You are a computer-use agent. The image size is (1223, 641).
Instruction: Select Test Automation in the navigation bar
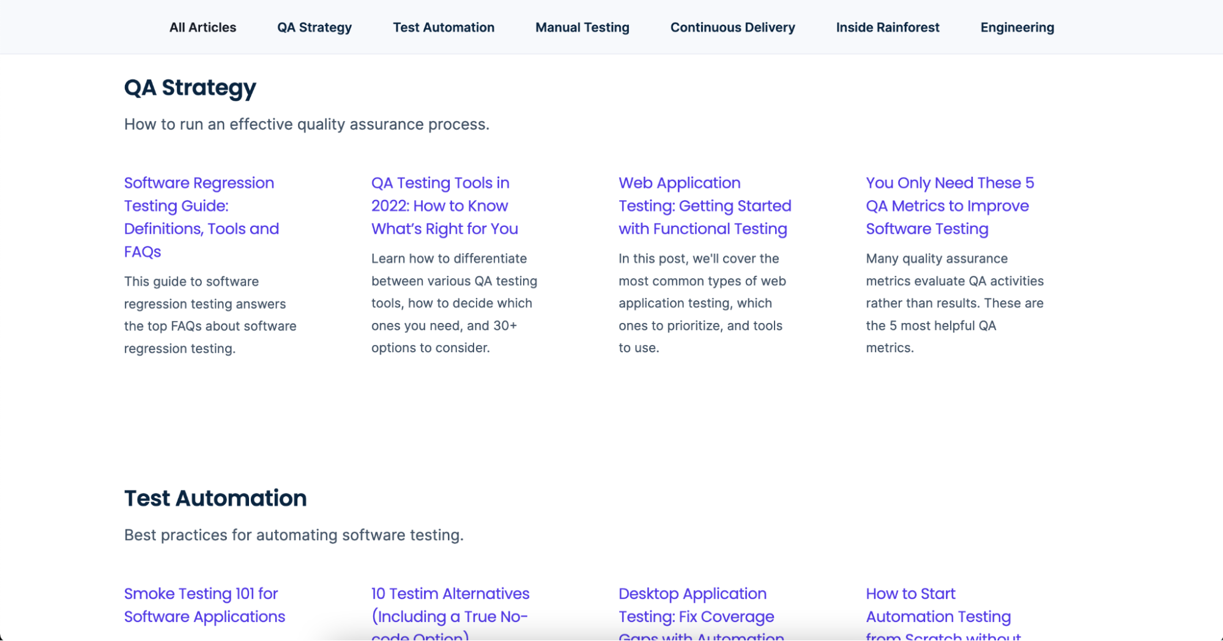444,28
